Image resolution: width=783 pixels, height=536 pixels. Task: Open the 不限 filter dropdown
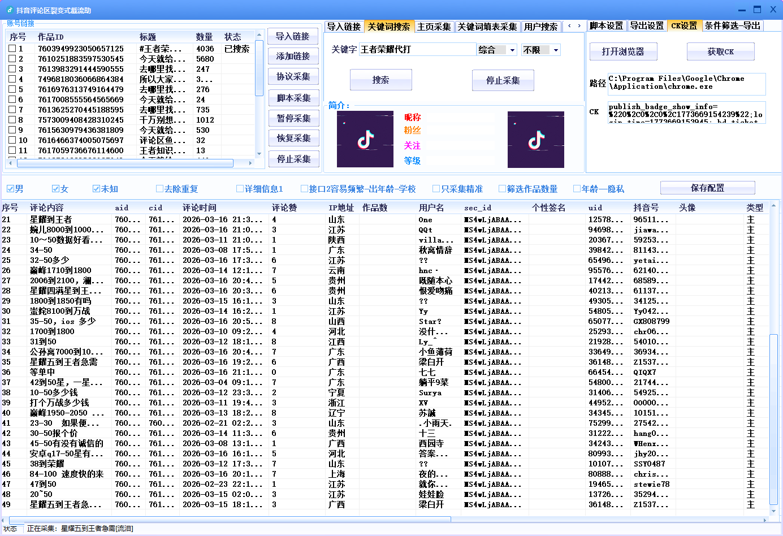click(540, 50)
